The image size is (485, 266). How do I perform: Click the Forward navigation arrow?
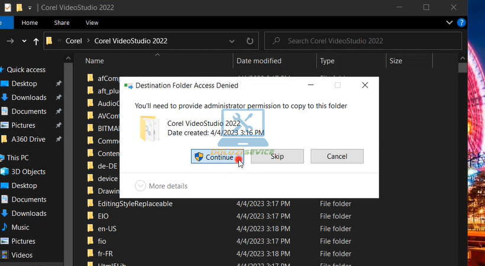tap(10, 41)
